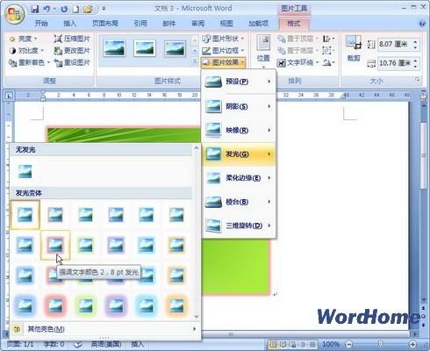Click 压缩图片 (Compress Pictures)
The image size is (430, 351).
(72, 39)
